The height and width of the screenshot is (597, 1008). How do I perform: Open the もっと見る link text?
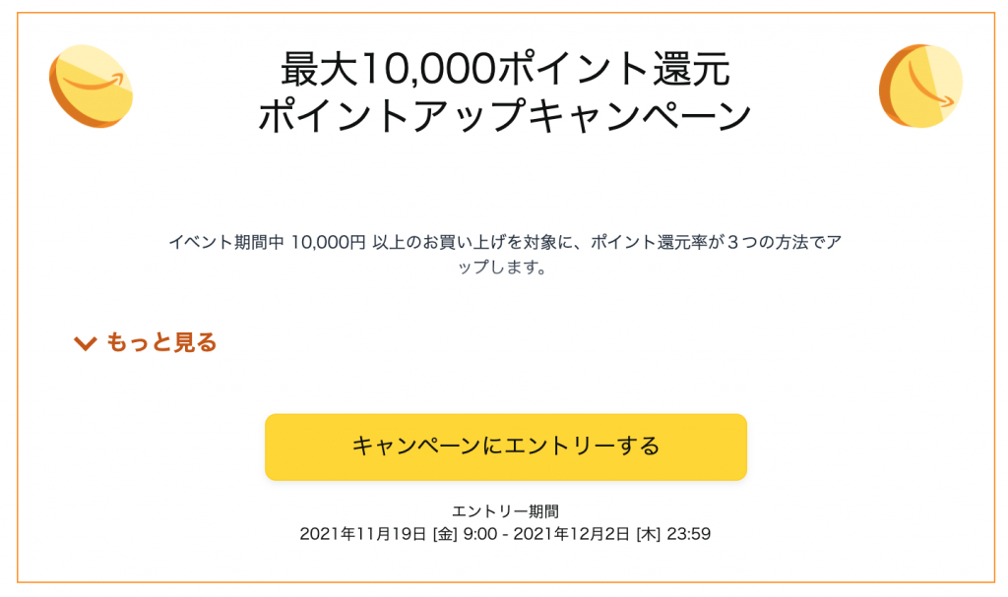pos(160,342)
